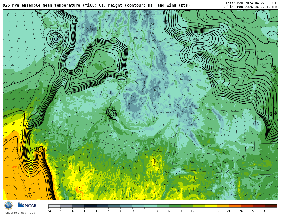
Task: Click the 1030 height contour label
Action: coord(190,64)
